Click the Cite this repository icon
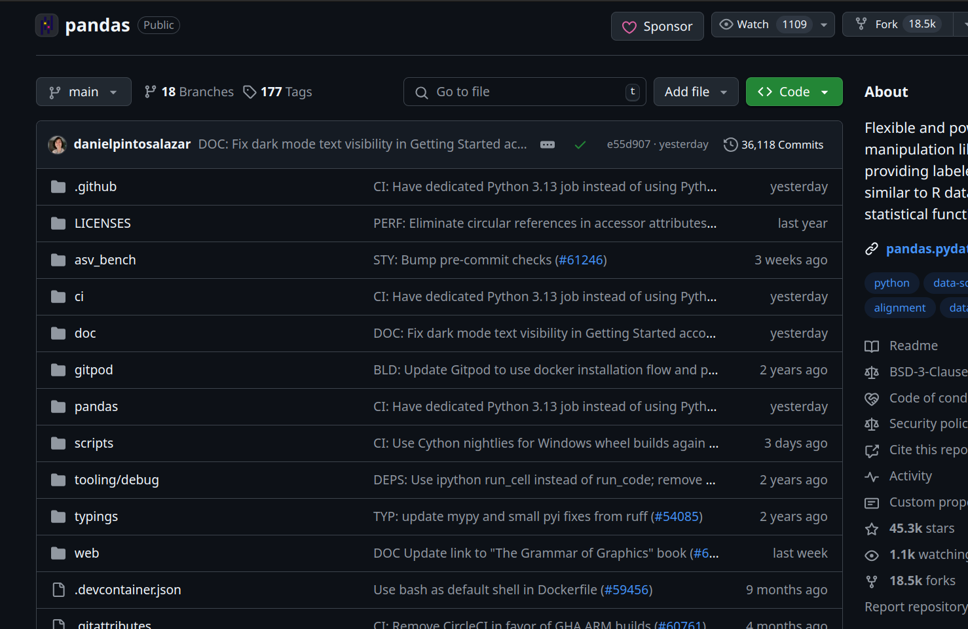 872,450
